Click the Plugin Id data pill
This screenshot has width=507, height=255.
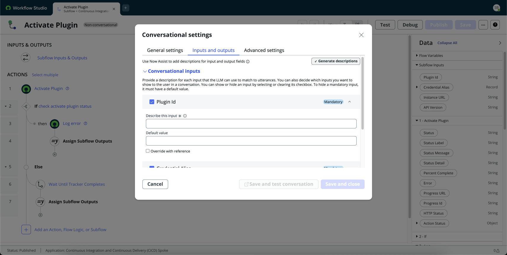pyautogui.click(x=431, y=77)
